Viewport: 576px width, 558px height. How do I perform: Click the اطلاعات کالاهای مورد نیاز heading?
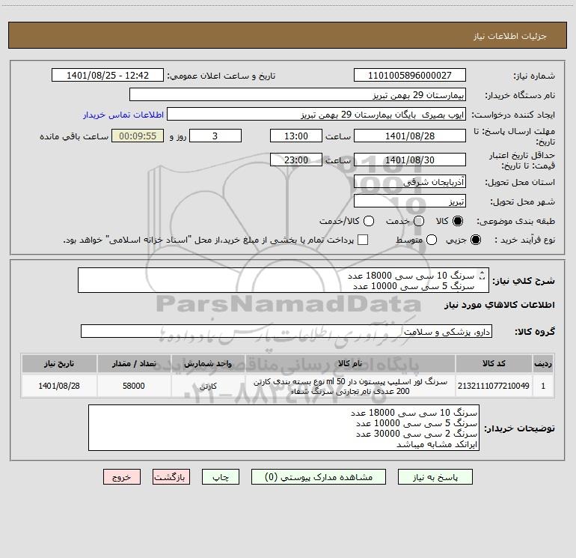point(500,305)
